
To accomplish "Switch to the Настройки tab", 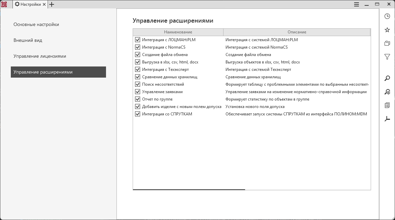I will [x=30, y=4].
